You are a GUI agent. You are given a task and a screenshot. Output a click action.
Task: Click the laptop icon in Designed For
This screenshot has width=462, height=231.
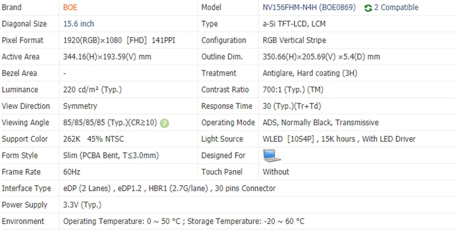click(272, 156)
